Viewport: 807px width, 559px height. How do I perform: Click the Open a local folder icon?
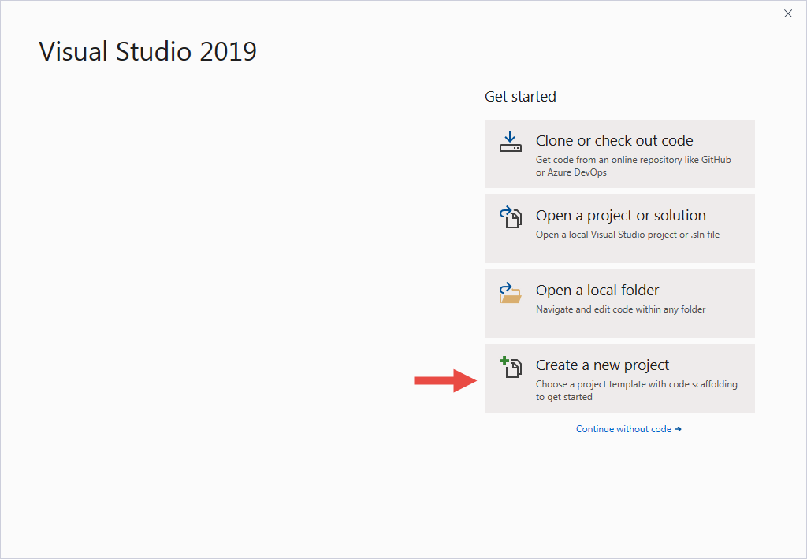(x=510, y=293)
